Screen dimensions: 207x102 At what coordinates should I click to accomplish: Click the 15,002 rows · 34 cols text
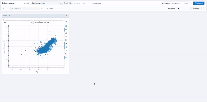(x=80, y=3)
